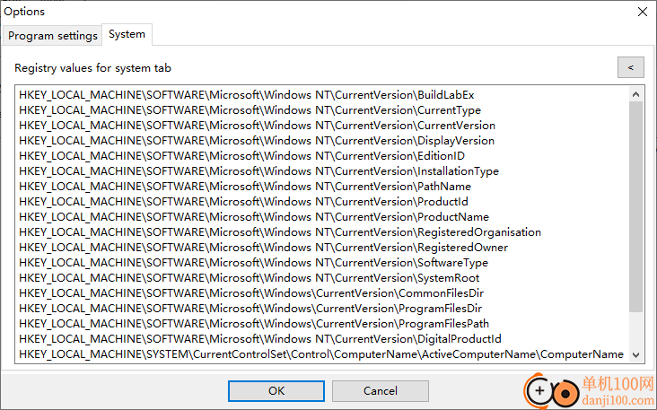Select the DigitalProductId registry line

coord(260,339)
